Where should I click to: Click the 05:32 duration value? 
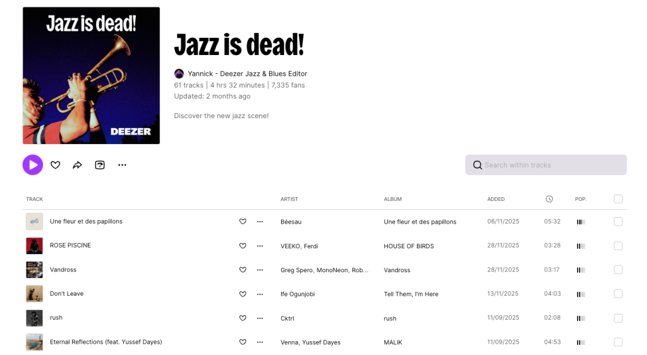(552, 222)
